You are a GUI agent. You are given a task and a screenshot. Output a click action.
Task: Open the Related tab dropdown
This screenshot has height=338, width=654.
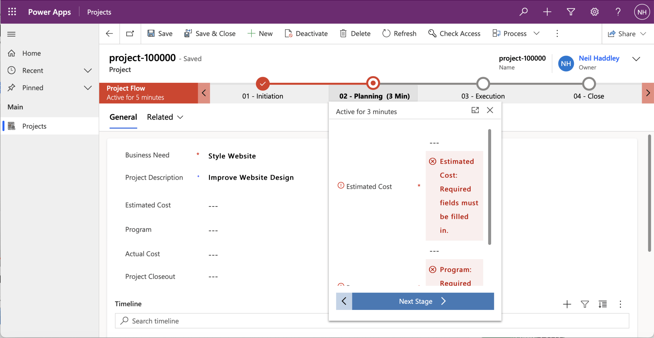pos(165,117)
